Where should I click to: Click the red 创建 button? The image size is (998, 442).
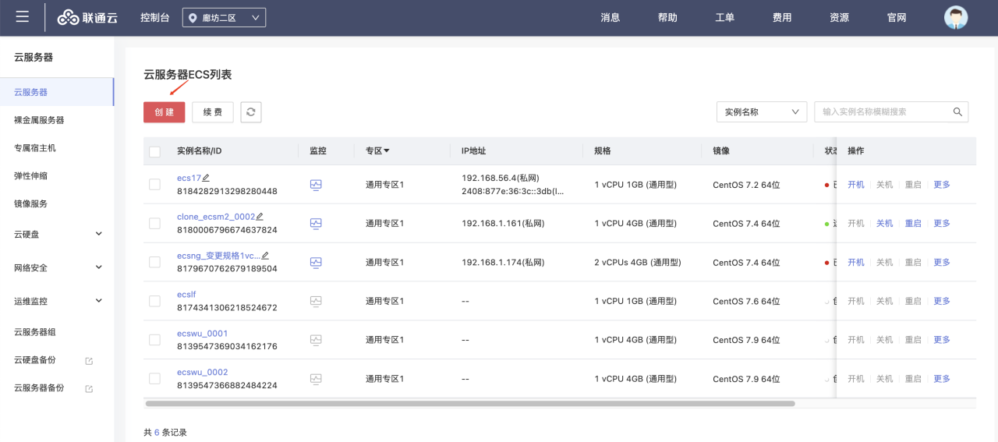point(164,112)
